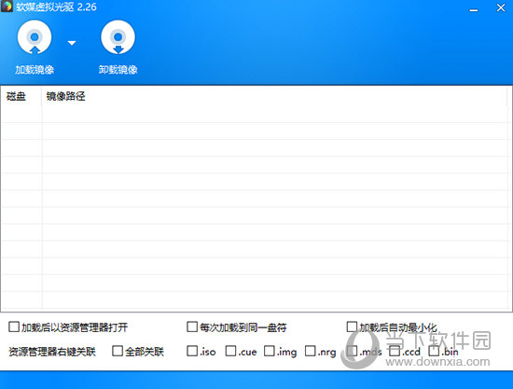The image size is (513, 389).
Task: Minimize the 软媒虚拟光驱 window
Action: [474, 10]
